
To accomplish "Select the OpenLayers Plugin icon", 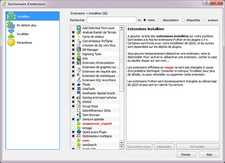I will (79, 132).
